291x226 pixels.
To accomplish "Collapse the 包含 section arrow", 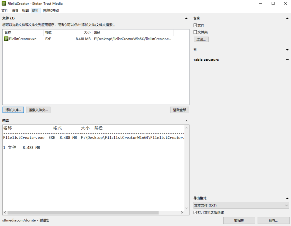I will 287,18.
